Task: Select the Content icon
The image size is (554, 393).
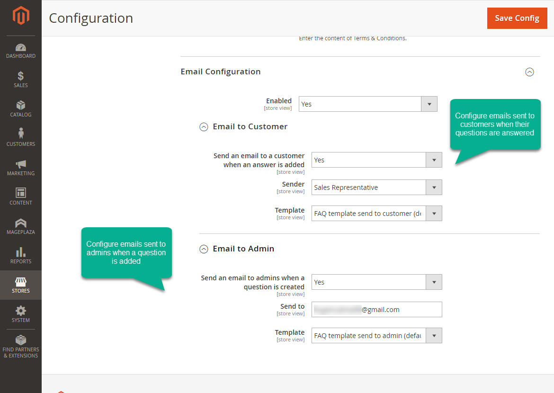Action: pos(21,196)
